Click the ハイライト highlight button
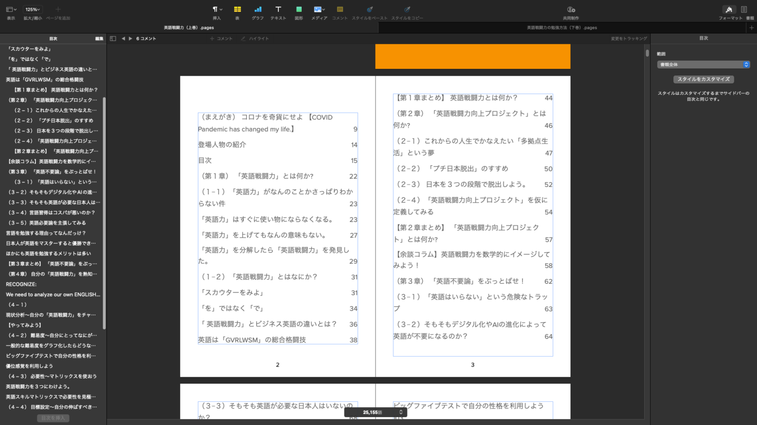Viewport: 757px width, 425px height. pyautogui.click(x=255, y=38)
